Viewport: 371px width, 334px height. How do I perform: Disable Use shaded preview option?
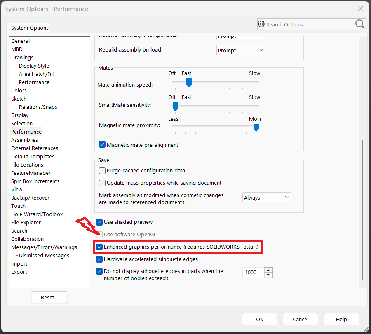pos(99,222)
